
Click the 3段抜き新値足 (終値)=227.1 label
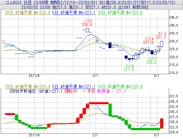[35, 91]
